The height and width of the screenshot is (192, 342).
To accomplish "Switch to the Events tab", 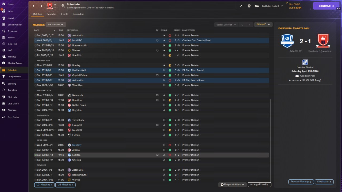I will point(65,14).
